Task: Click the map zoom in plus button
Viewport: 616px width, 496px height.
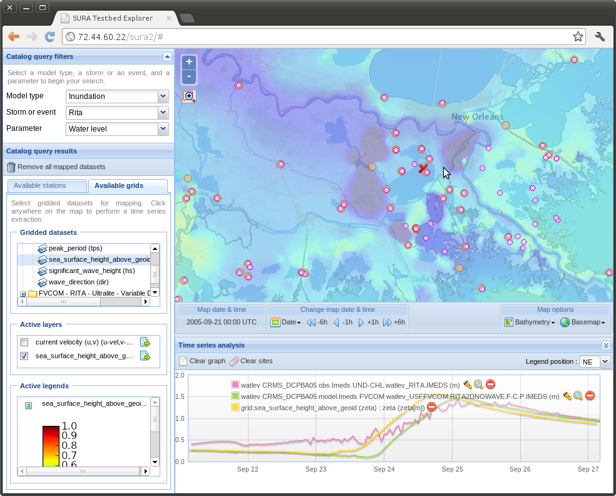Action: click(189, 62)
